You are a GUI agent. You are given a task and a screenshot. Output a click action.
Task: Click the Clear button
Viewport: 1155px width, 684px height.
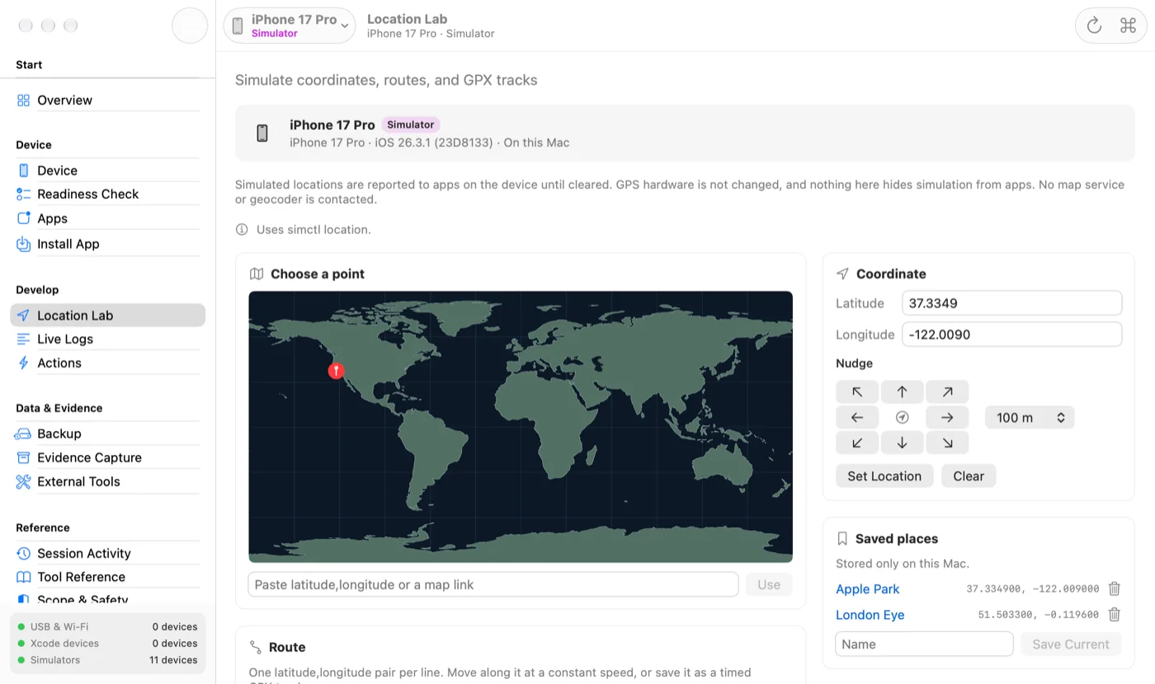[969, 476]
